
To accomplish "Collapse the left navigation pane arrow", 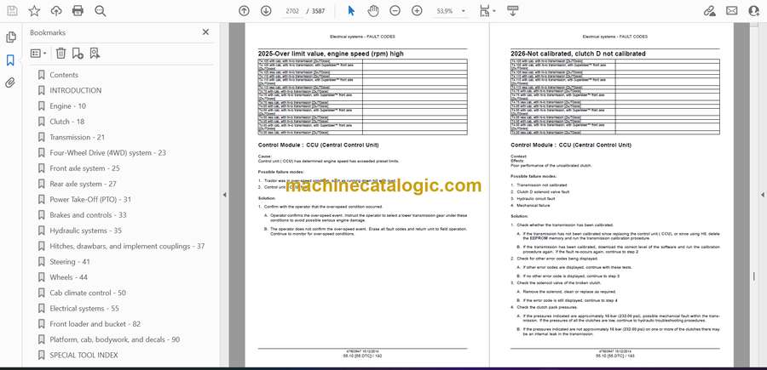I will pyautogui.click(x=224, y=195).
